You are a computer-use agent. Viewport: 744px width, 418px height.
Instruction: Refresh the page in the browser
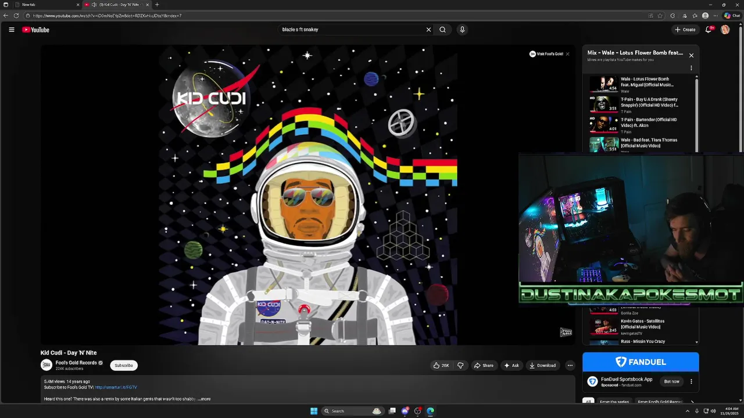click(16, 16)
